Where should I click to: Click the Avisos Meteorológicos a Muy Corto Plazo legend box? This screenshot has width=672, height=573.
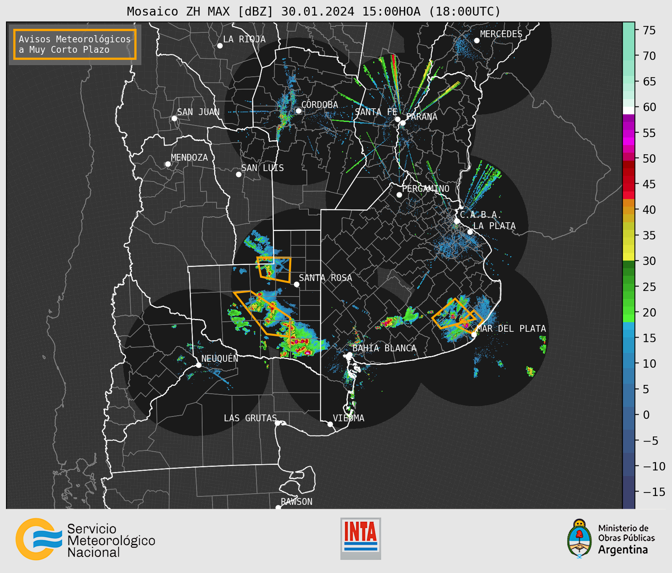pyautogui.click(x=75, y=44)
